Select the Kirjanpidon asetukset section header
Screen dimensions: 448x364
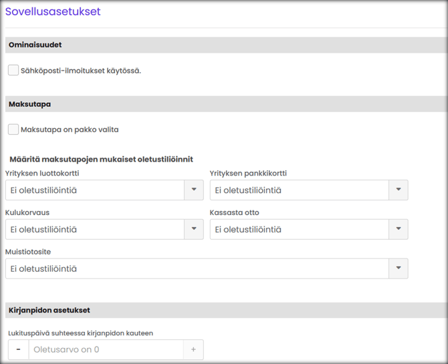point(49,310)
